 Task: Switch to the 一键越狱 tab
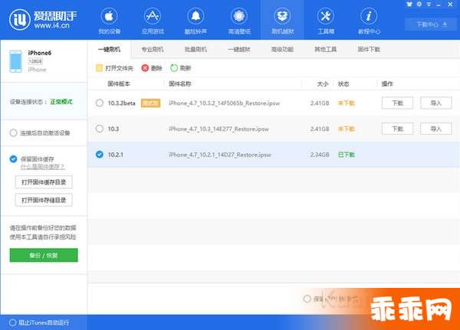[239, 49]
